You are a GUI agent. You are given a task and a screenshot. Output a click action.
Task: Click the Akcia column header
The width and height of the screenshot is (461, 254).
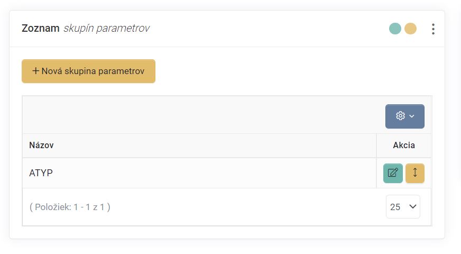pos(404,145)
